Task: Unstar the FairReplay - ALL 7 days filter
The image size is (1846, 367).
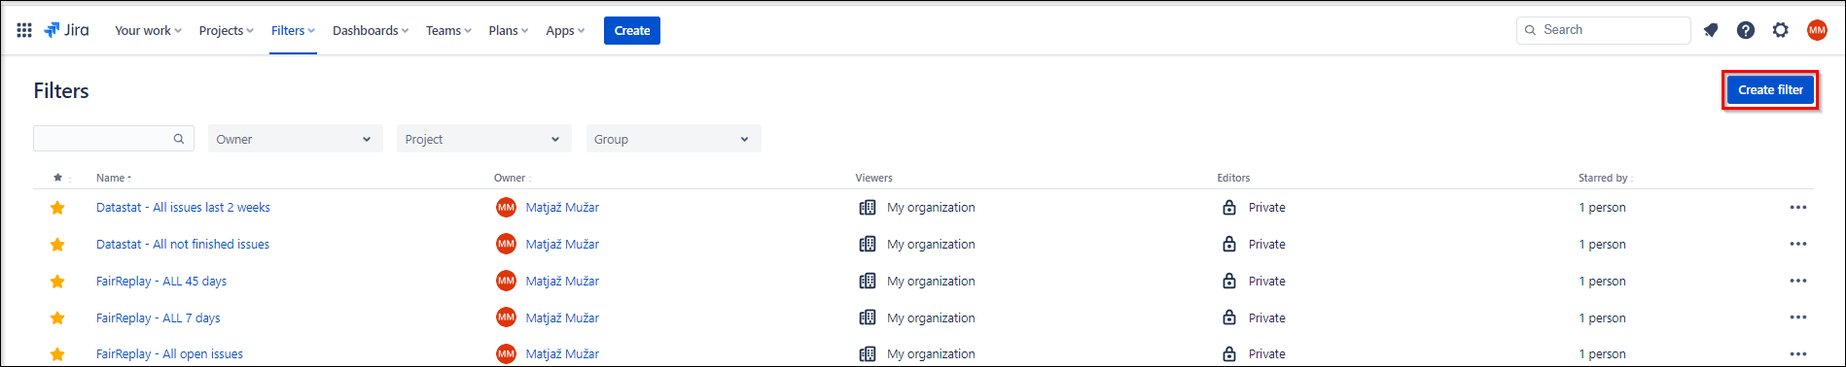Action: [57, 318]
